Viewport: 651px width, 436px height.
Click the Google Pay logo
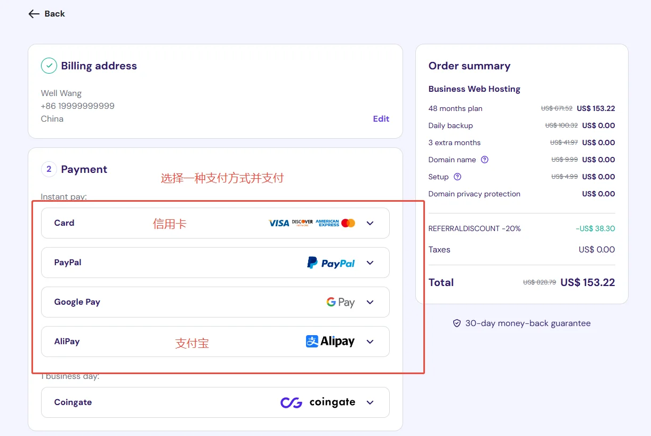(341, 302)
